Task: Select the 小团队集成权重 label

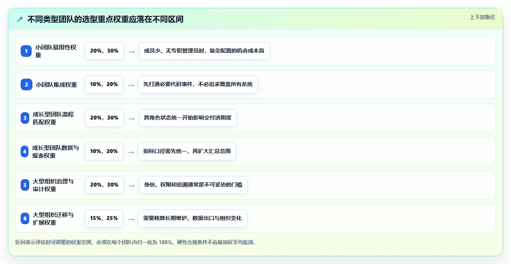Action: coord(56,84)
